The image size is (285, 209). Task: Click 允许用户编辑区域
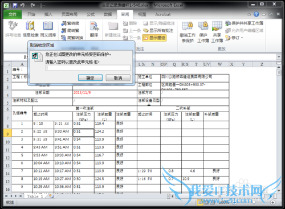pos(245,30)
